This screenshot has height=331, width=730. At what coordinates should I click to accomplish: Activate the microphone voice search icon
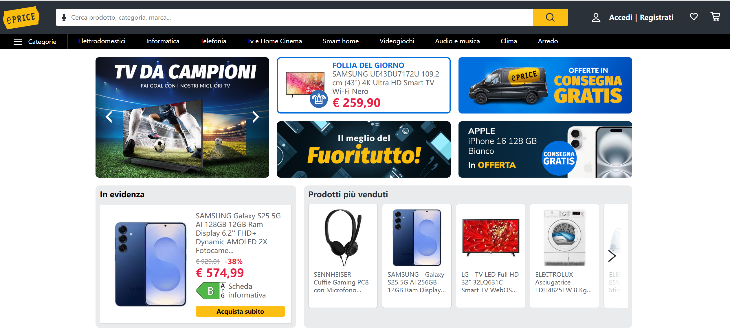[x=64, y=17]
